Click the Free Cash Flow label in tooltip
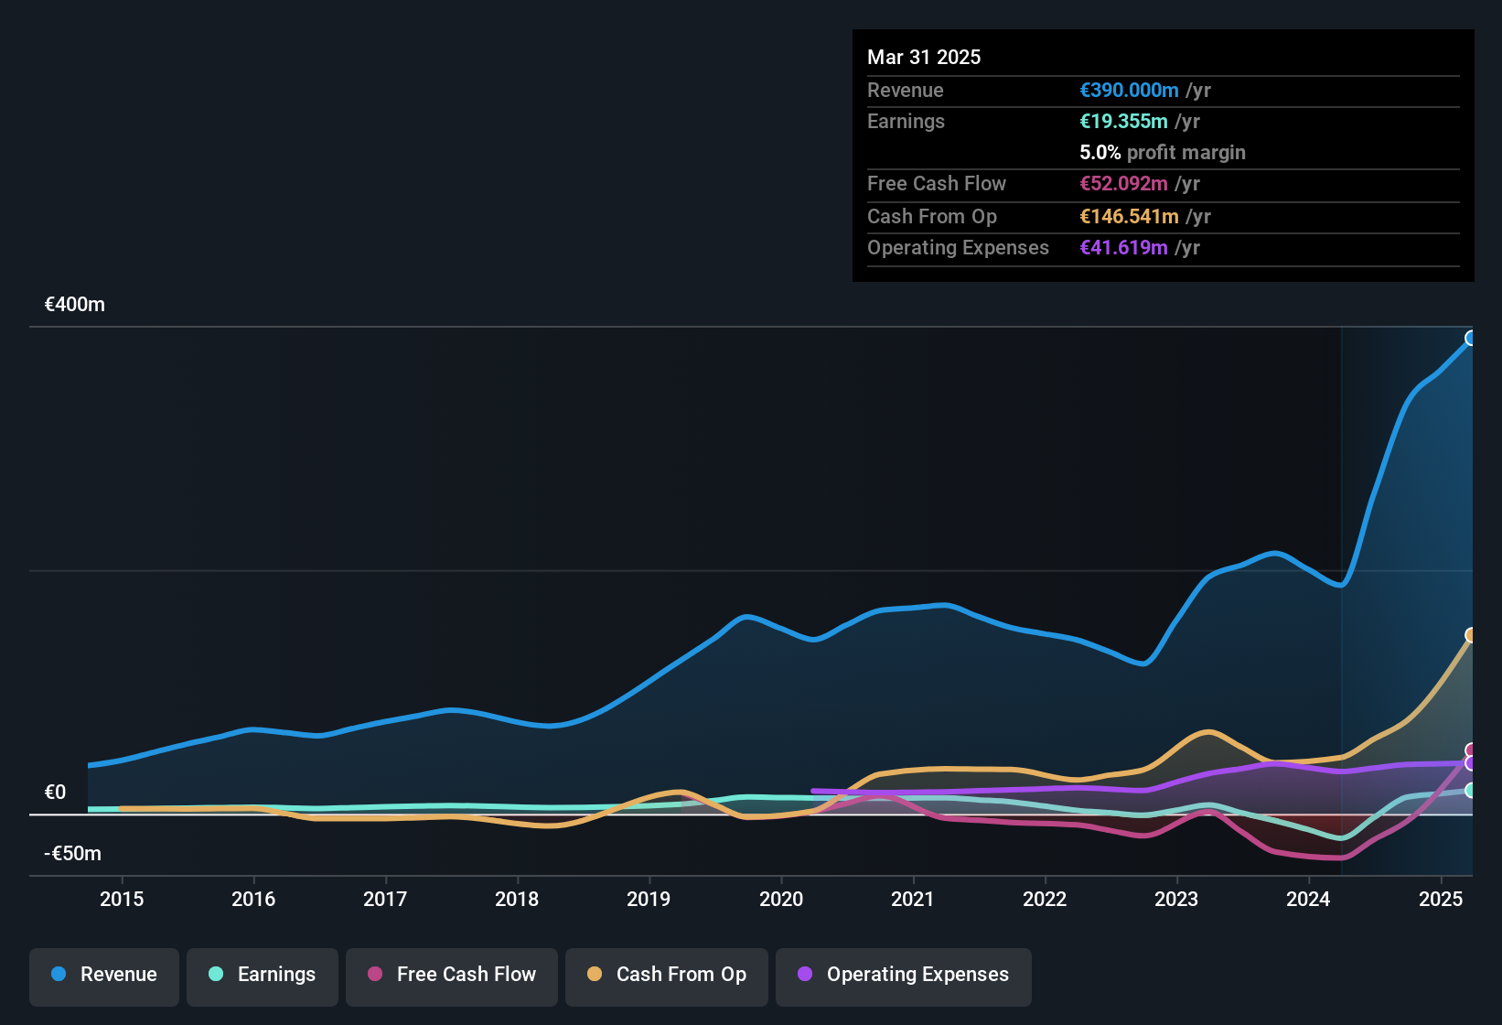Image resolution: width=1502 pixels, height=1025 pixels. click(x=937, y=183)
